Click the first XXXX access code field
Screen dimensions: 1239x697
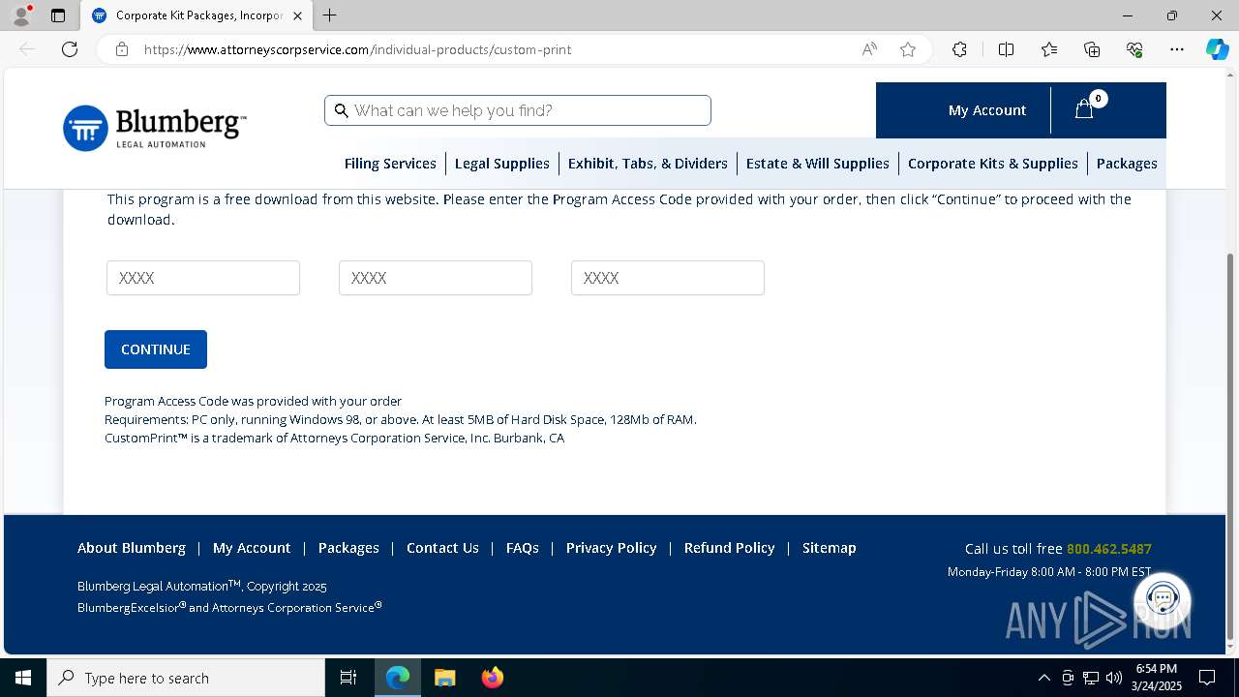[x=203, y=278]
